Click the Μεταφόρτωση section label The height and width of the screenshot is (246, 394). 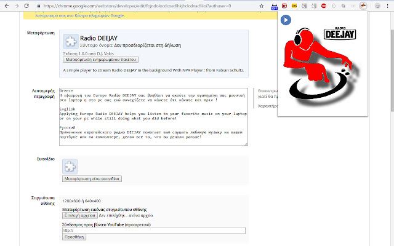(41, 33)
